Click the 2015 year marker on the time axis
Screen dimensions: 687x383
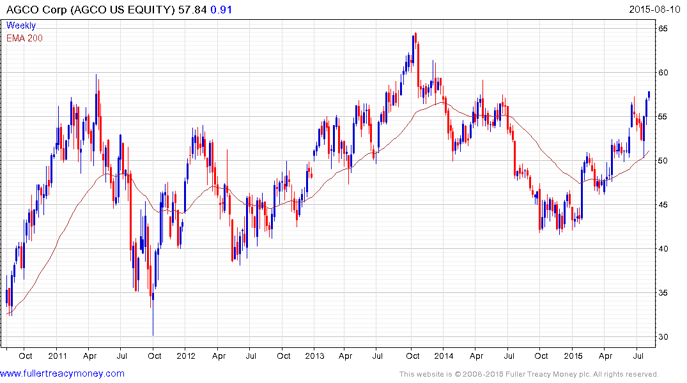point(573,356)
